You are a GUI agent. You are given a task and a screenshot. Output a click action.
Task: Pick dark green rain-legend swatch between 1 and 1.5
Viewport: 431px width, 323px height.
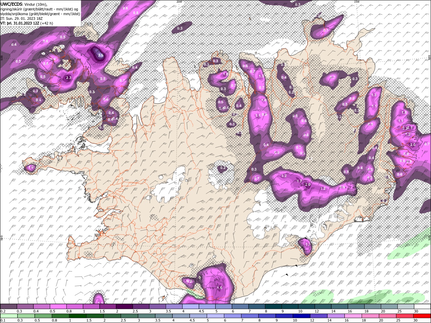(x=78, y=316)
